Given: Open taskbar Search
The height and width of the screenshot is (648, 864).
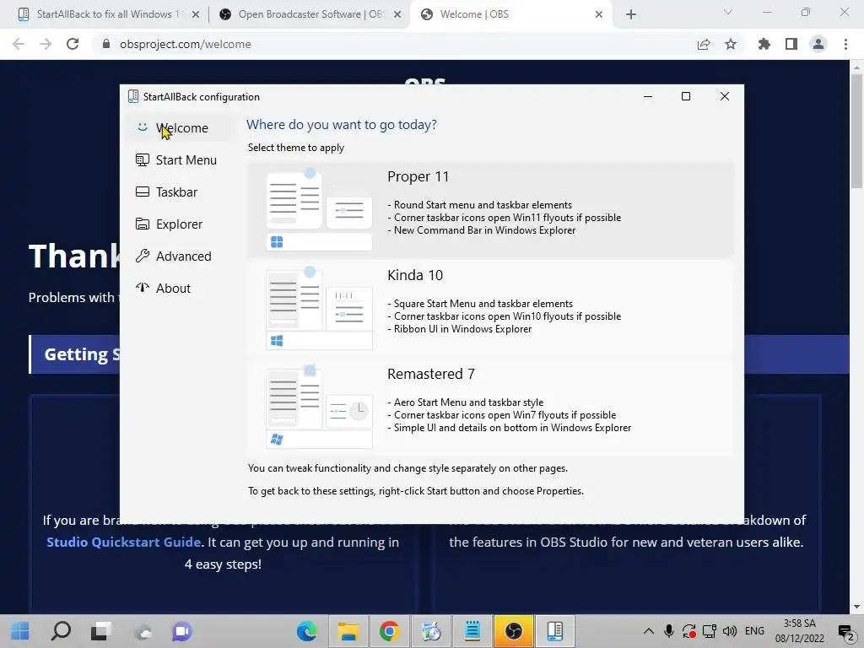Looking at the screenshot, I should tap(61, 631).
